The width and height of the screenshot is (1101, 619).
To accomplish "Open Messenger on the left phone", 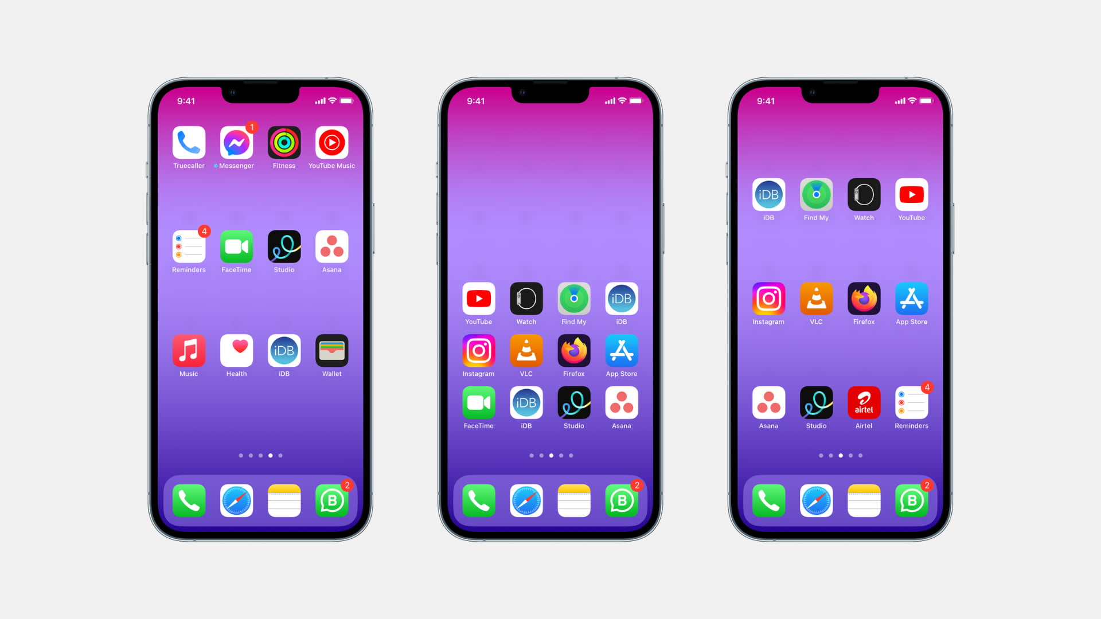I will click(236, 143).
